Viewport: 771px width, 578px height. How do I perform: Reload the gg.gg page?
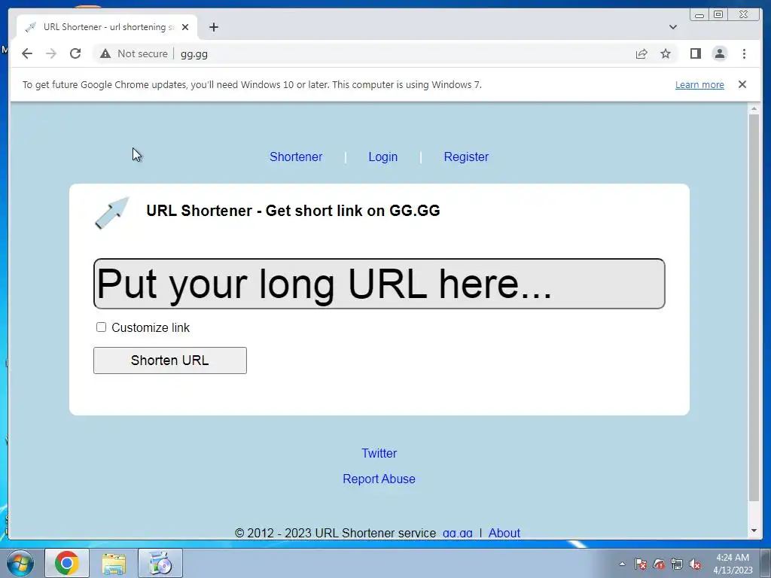pyautogui.click(x=75, y=53)
